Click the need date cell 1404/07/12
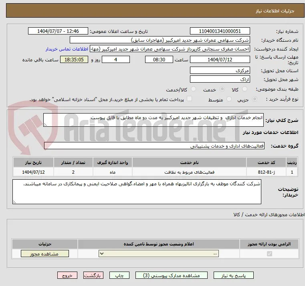 (x=33, y=172)
